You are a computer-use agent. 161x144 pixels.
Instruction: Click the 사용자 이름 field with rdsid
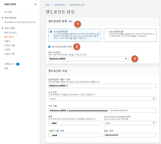click(x=75, y=135)
